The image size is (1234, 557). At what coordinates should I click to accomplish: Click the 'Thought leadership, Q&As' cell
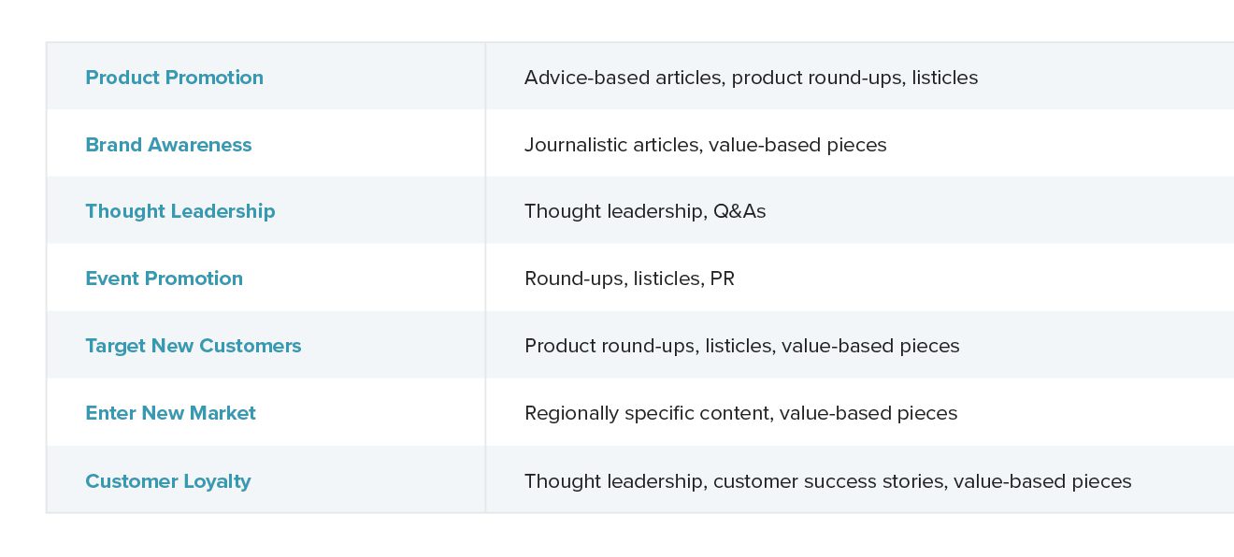tap(645, 212)
